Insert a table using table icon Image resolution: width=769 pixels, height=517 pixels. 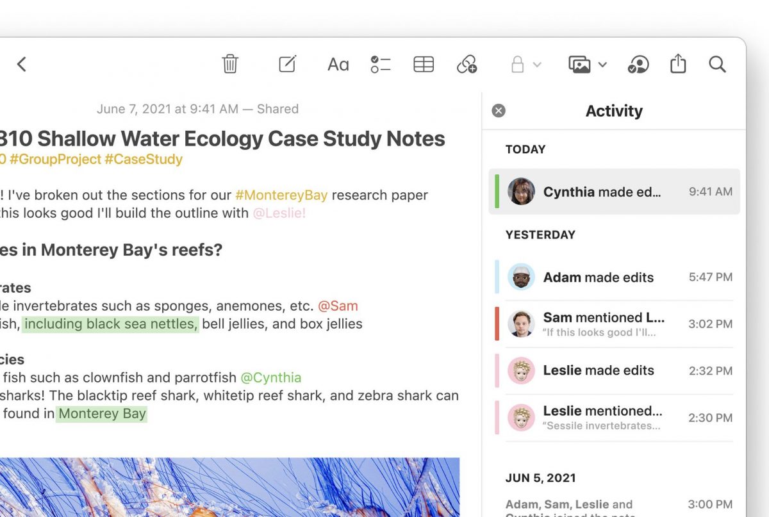(x=424, y=64)
